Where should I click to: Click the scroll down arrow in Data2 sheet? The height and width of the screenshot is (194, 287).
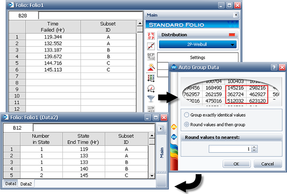152,176
